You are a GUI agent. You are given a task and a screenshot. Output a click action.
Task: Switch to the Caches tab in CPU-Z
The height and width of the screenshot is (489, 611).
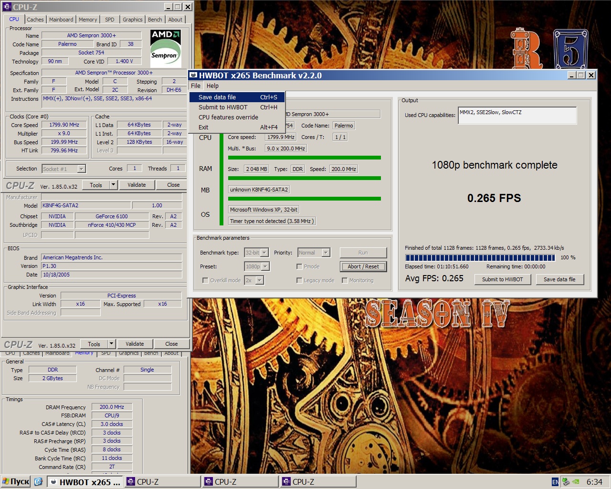point(35,20)
